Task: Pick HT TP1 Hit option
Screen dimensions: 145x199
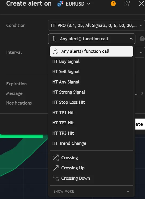Action: pos(91,113)
